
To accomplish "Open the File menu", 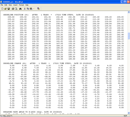I will click(2, 5).
